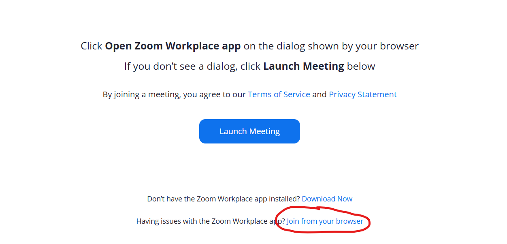The height and width of the screenshot is (244, 507).
Task: Click the Launch Meeting button
Action: coord(249,131)
